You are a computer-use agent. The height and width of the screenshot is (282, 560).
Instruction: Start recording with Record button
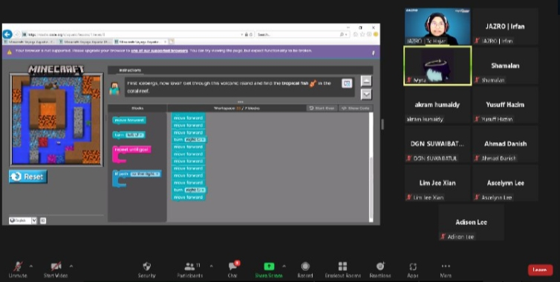tap(305, 269)
